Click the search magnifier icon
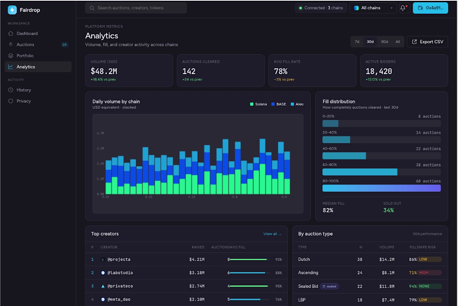Screen dimensions: 458x306 92,8
